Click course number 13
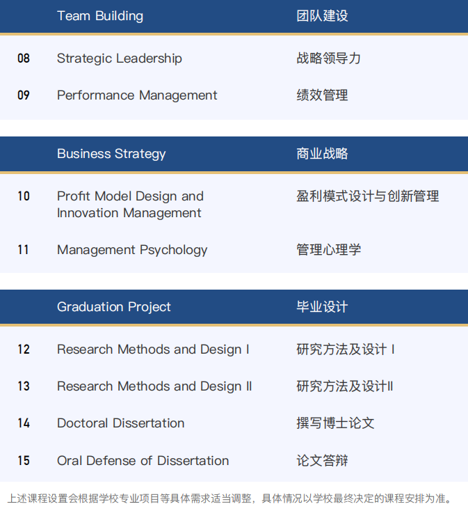 click(x=24, y=386)
